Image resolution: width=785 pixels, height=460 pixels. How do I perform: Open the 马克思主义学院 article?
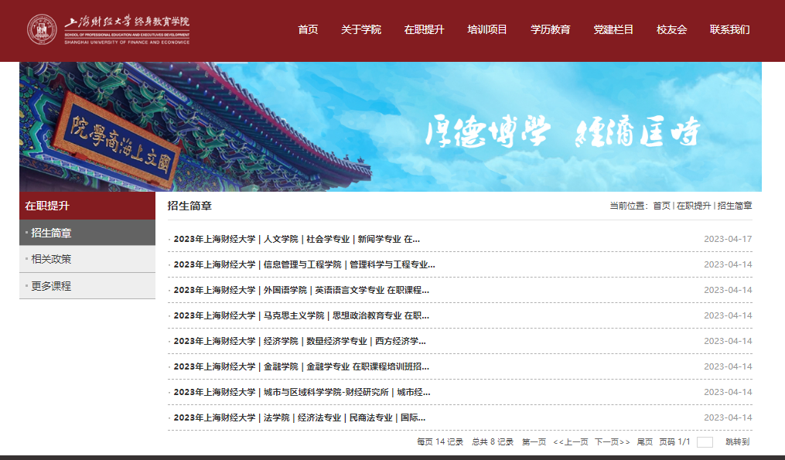tap(302, 316)
